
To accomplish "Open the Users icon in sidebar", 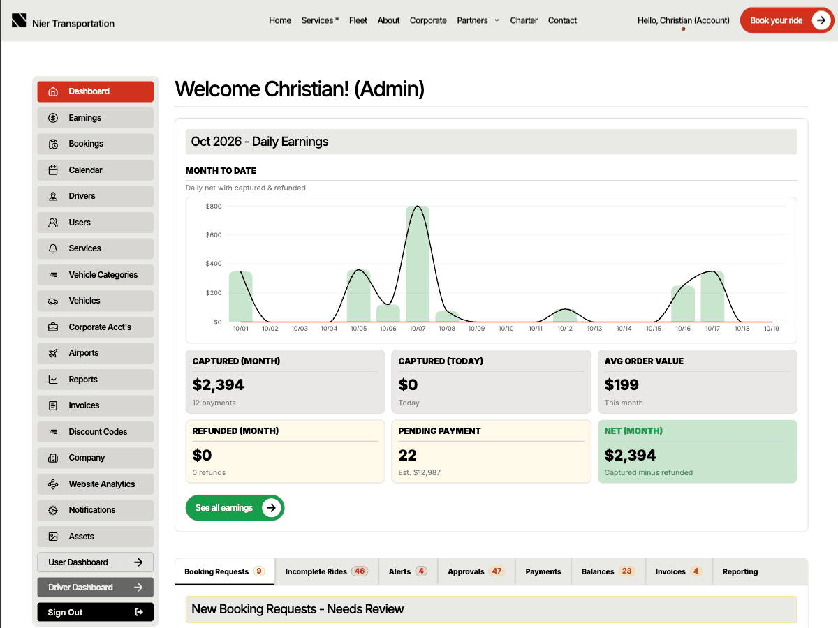I will point(53,223).
